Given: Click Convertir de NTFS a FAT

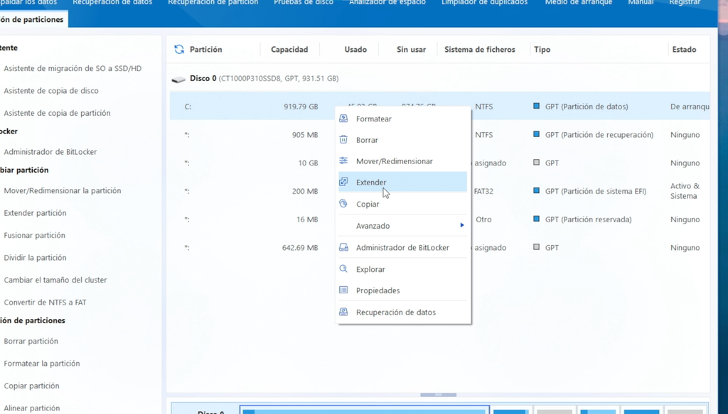Looking at the screenshot, I should (45, 302).
